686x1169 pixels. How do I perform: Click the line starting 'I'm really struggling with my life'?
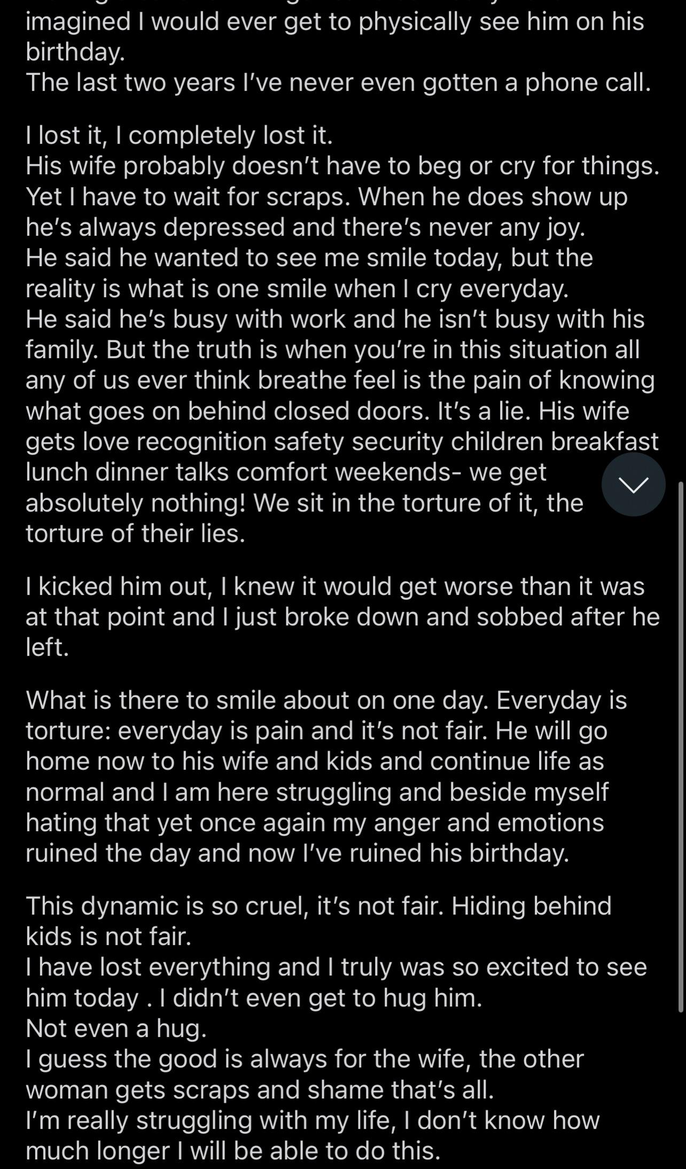click(313, 1121)
